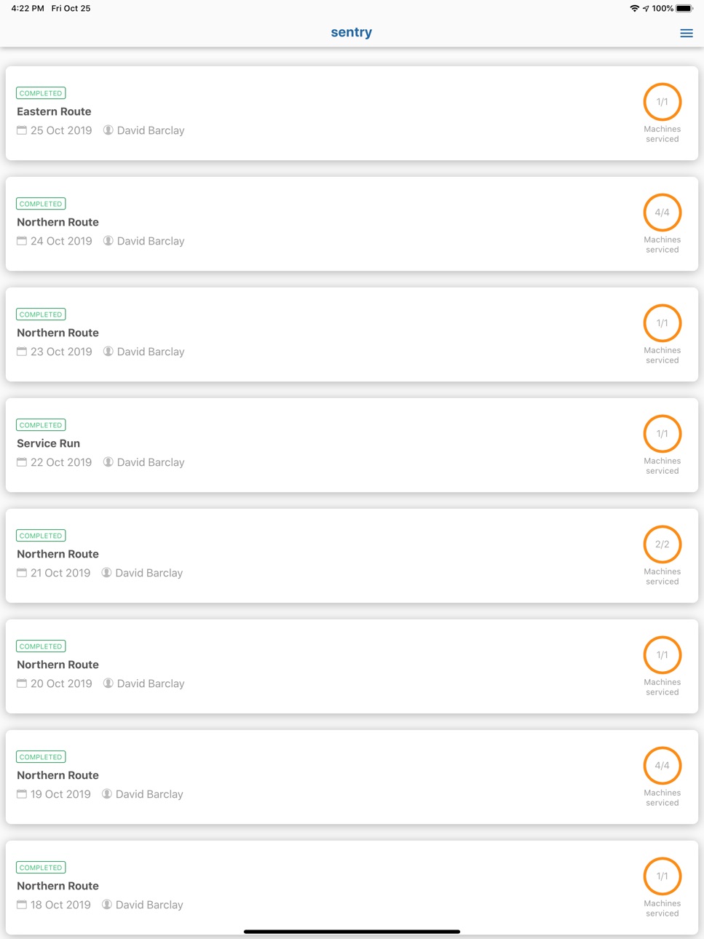Open the Eastern Route card
The height and width of the screenshot is (939, 704).
tap(352, 114)
